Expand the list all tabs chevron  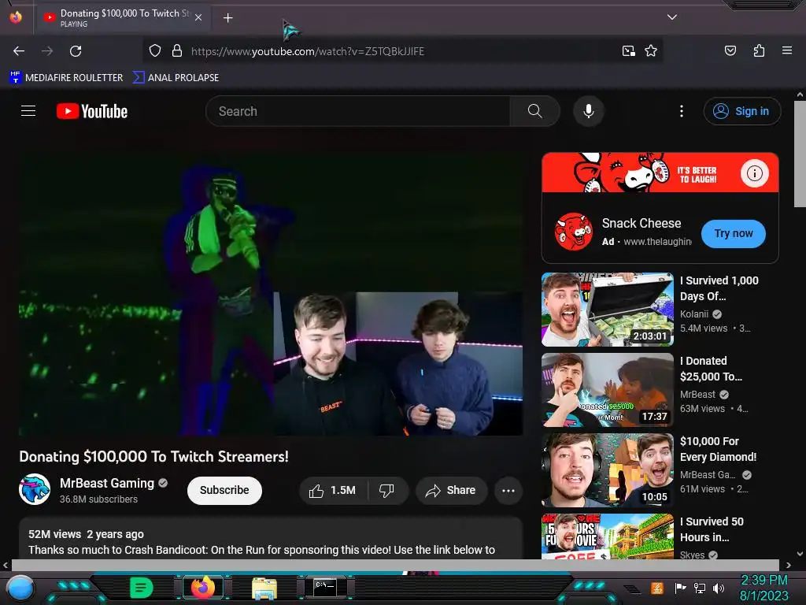coord(672,17)
